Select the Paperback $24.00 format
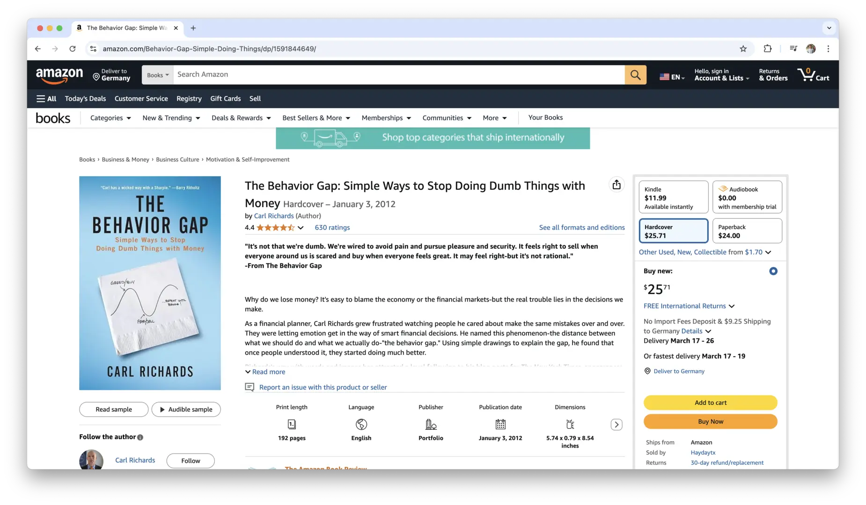Viewport: 866px width, 505px height. pos(747,231)
